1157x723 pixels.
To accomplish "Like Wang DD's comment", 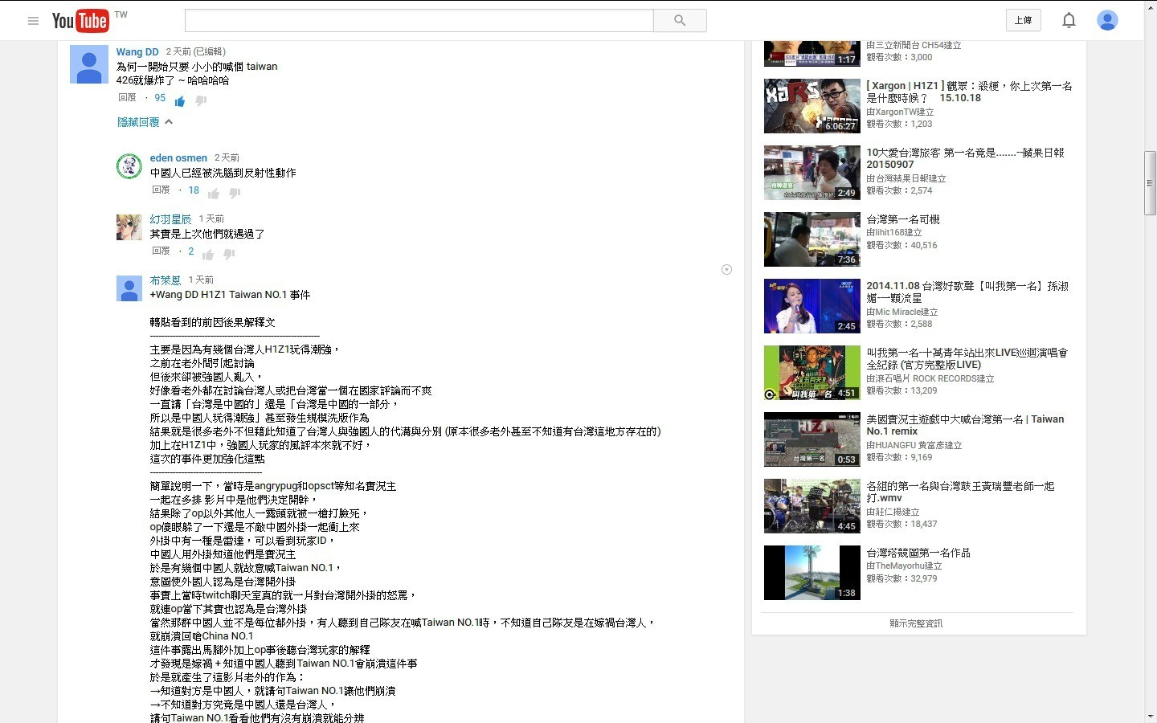I will tap(180, 100).
